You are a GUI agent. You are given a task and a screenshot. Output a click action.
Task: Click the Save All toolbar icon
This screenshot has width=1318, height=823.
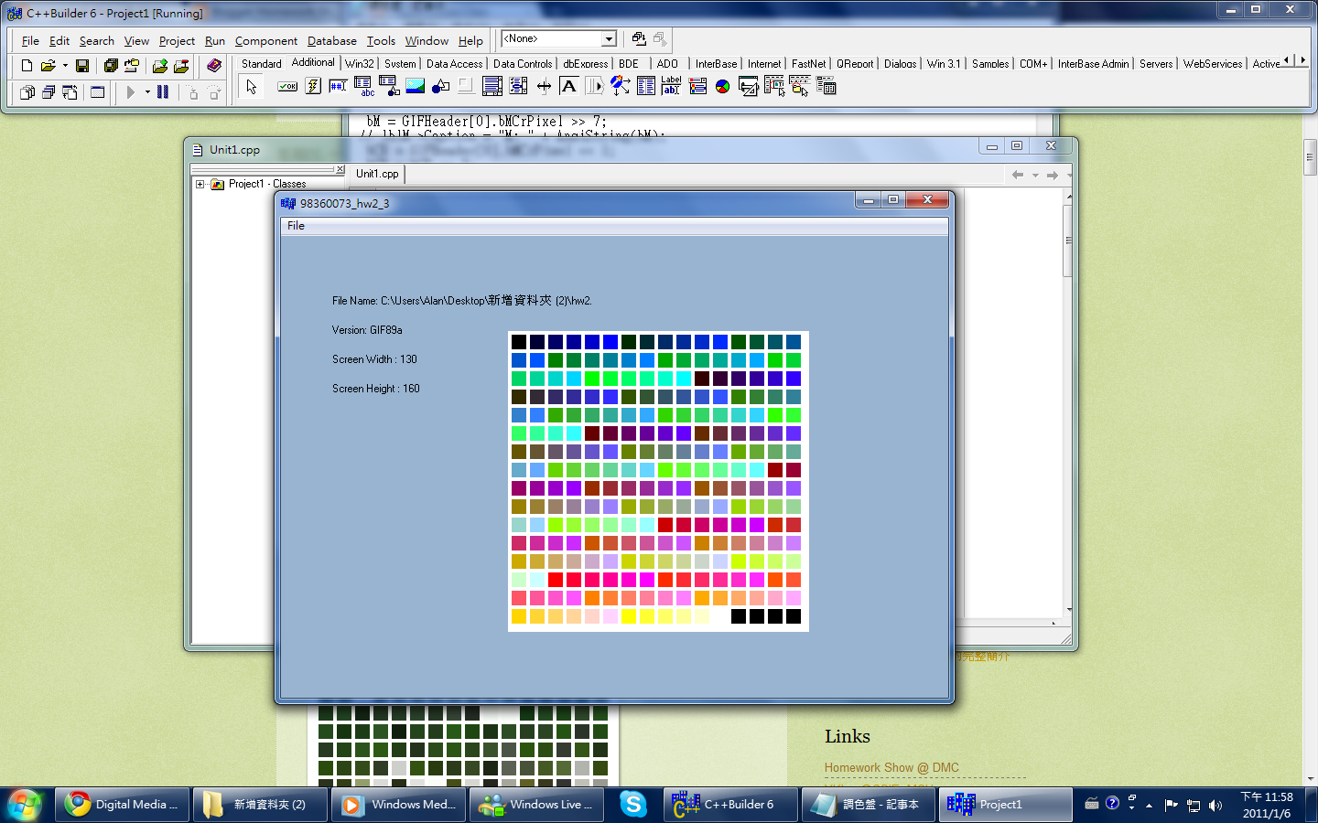coord(111,66)
